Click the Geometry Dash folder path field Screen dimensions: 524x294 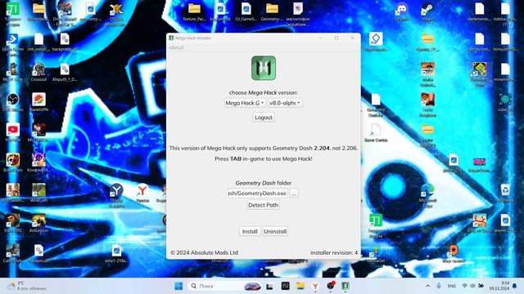258,194
